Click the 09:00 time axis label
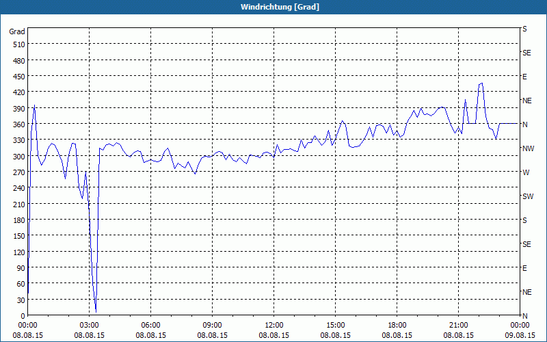 (x=213, y=326)
